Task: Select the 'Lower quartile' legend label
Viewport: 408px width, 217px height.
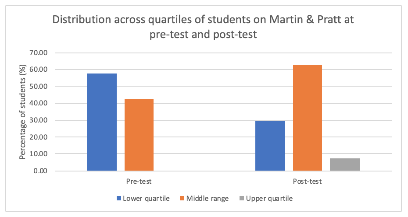Action: pos(147,199)
